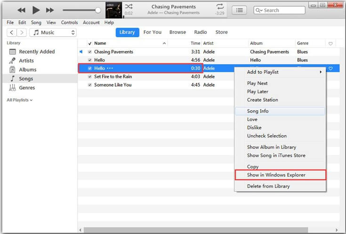The height and width of the screenshot is (234, 346).
Task: Open the Song menu
Action: pos(36,23)
